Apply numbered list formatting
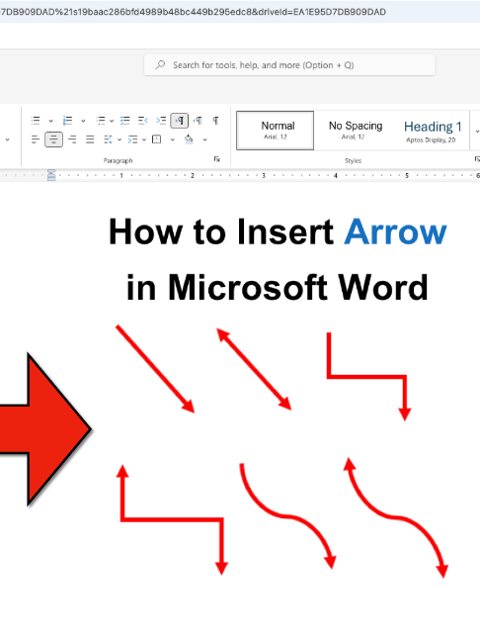 [x=68, y=121]
